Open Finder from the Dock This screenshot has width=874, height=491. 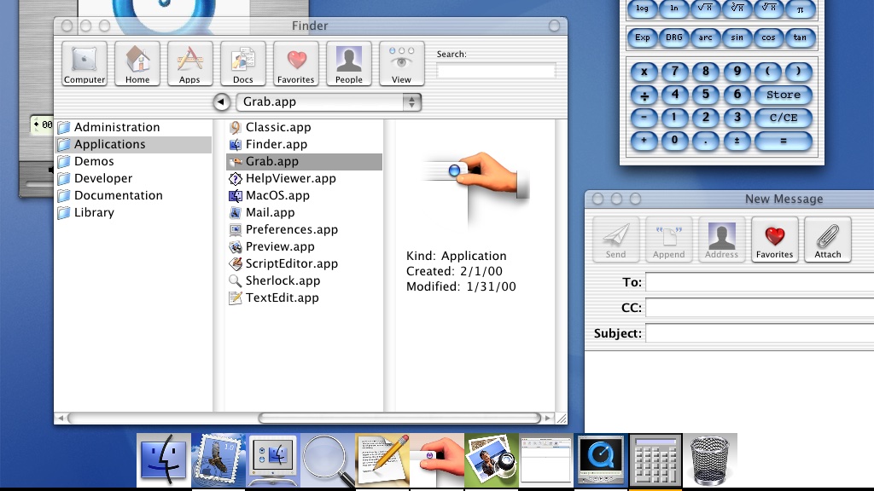click(163, 460)
